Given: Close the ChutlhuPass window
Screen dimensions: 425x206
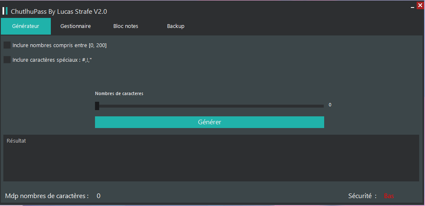Looking at the screenshot, I should pyautogui.click(x=420, y=5).
